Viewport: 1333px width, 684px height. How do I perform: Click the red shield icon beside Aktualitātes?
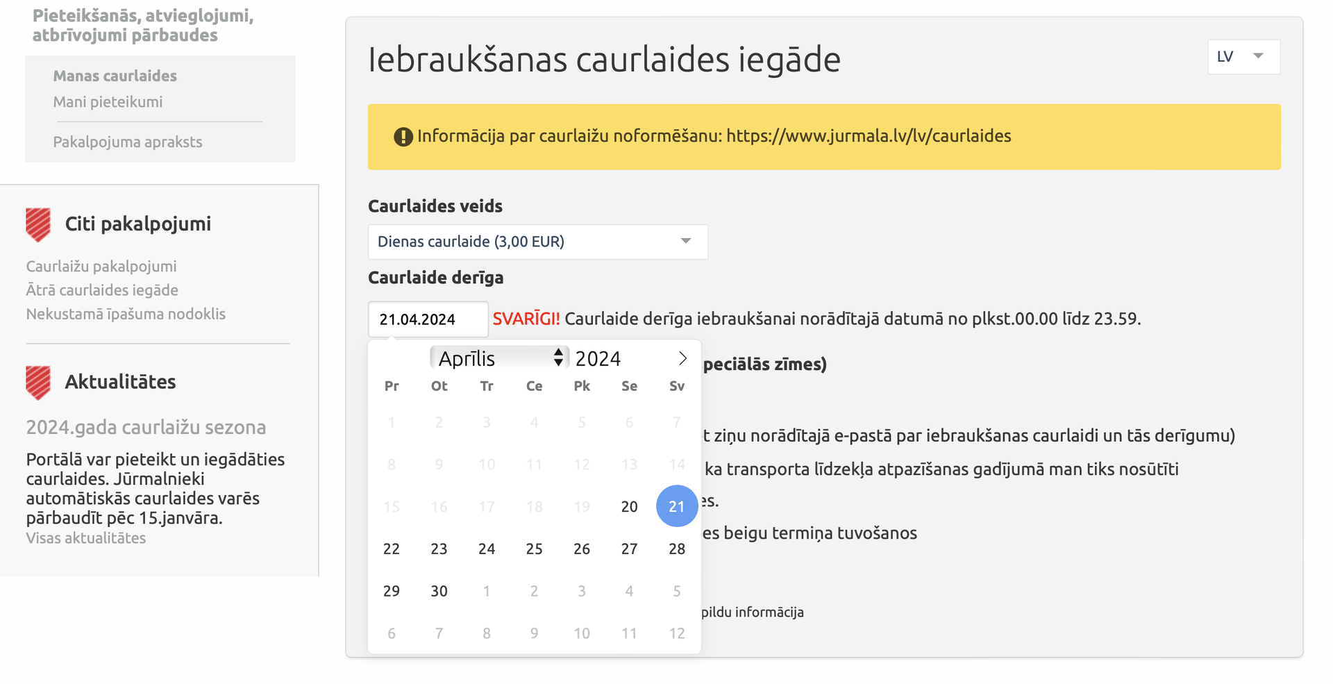point(38,383)
